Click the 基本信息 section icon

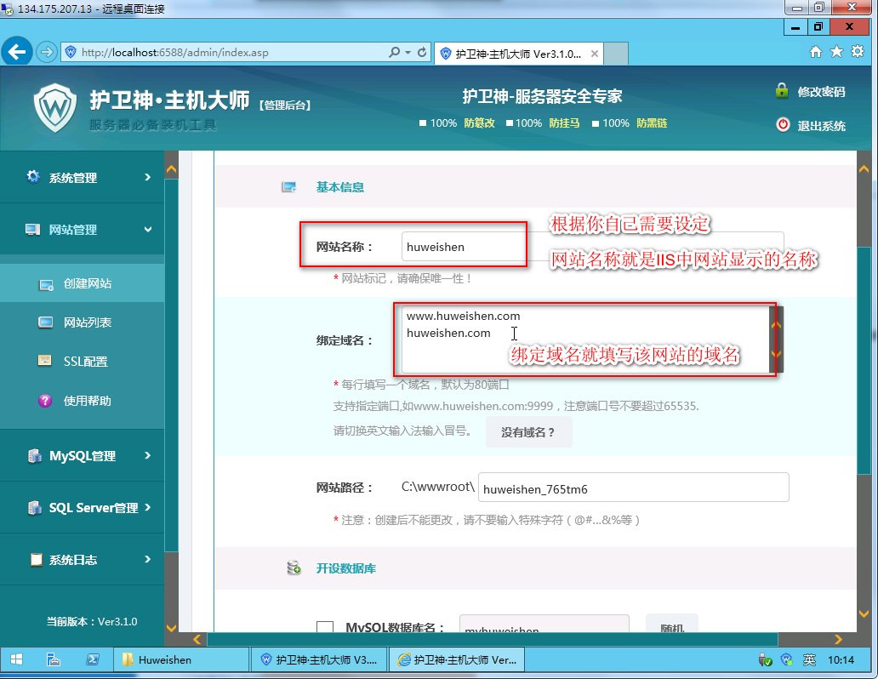[289, 187]
